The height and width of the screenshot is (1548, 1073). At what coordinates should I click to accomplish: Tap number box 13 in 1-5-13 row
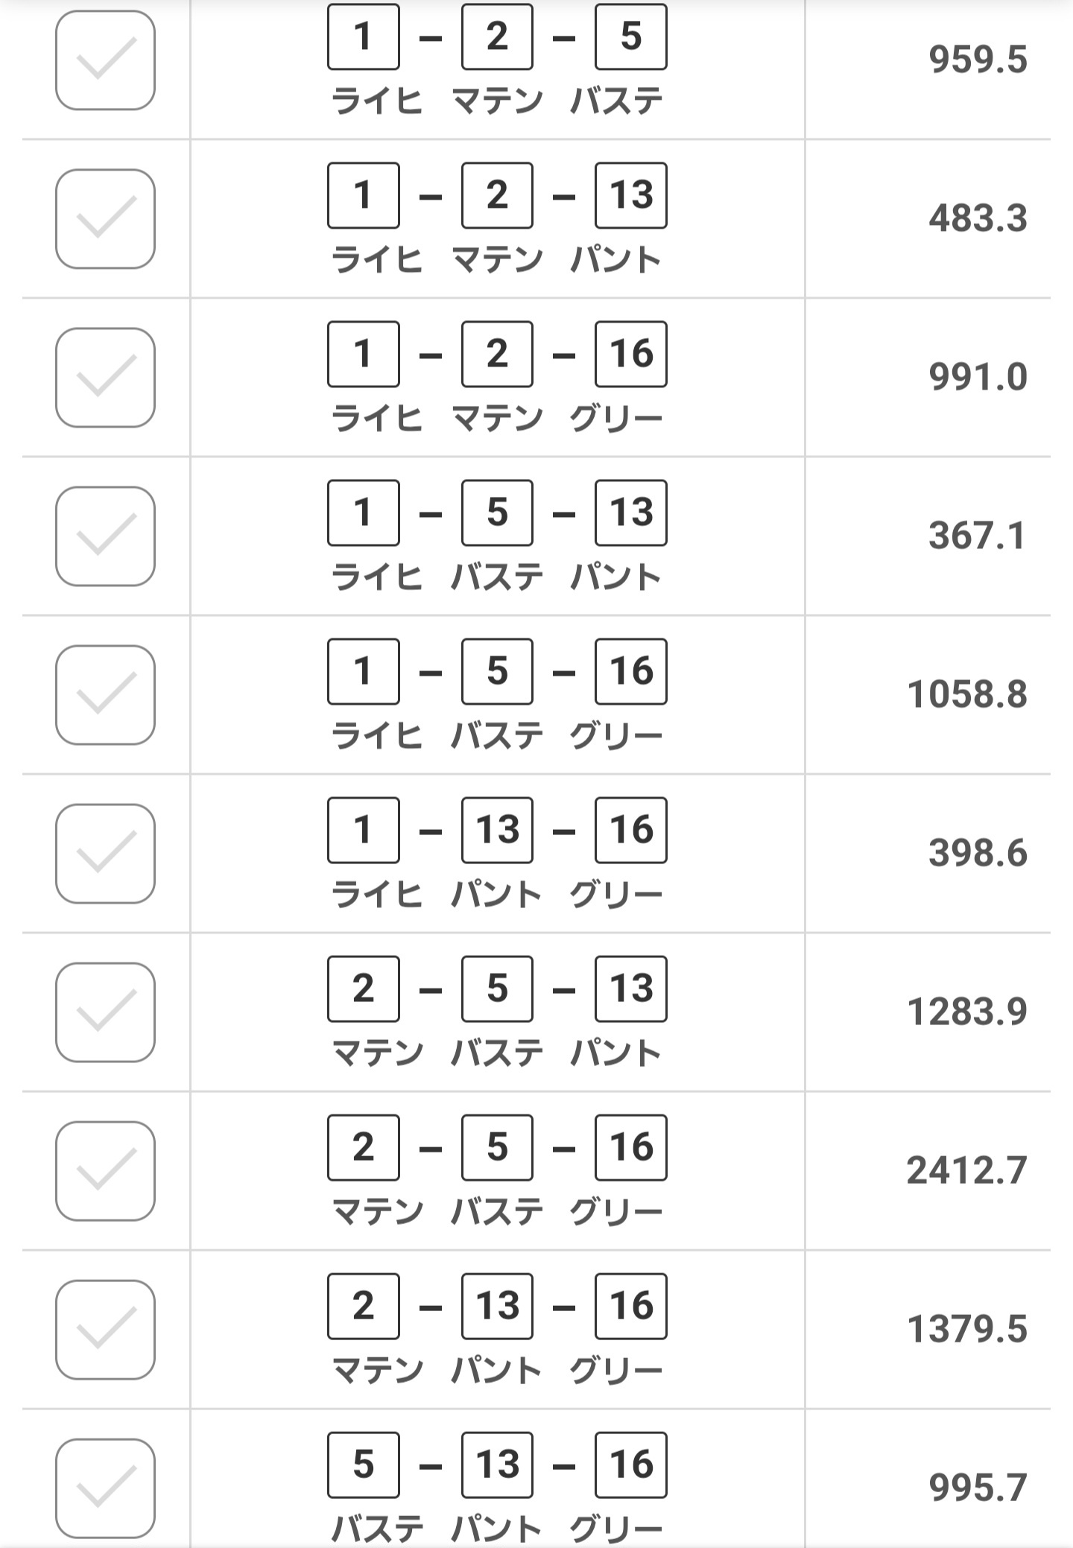click(x=631, y=513)
